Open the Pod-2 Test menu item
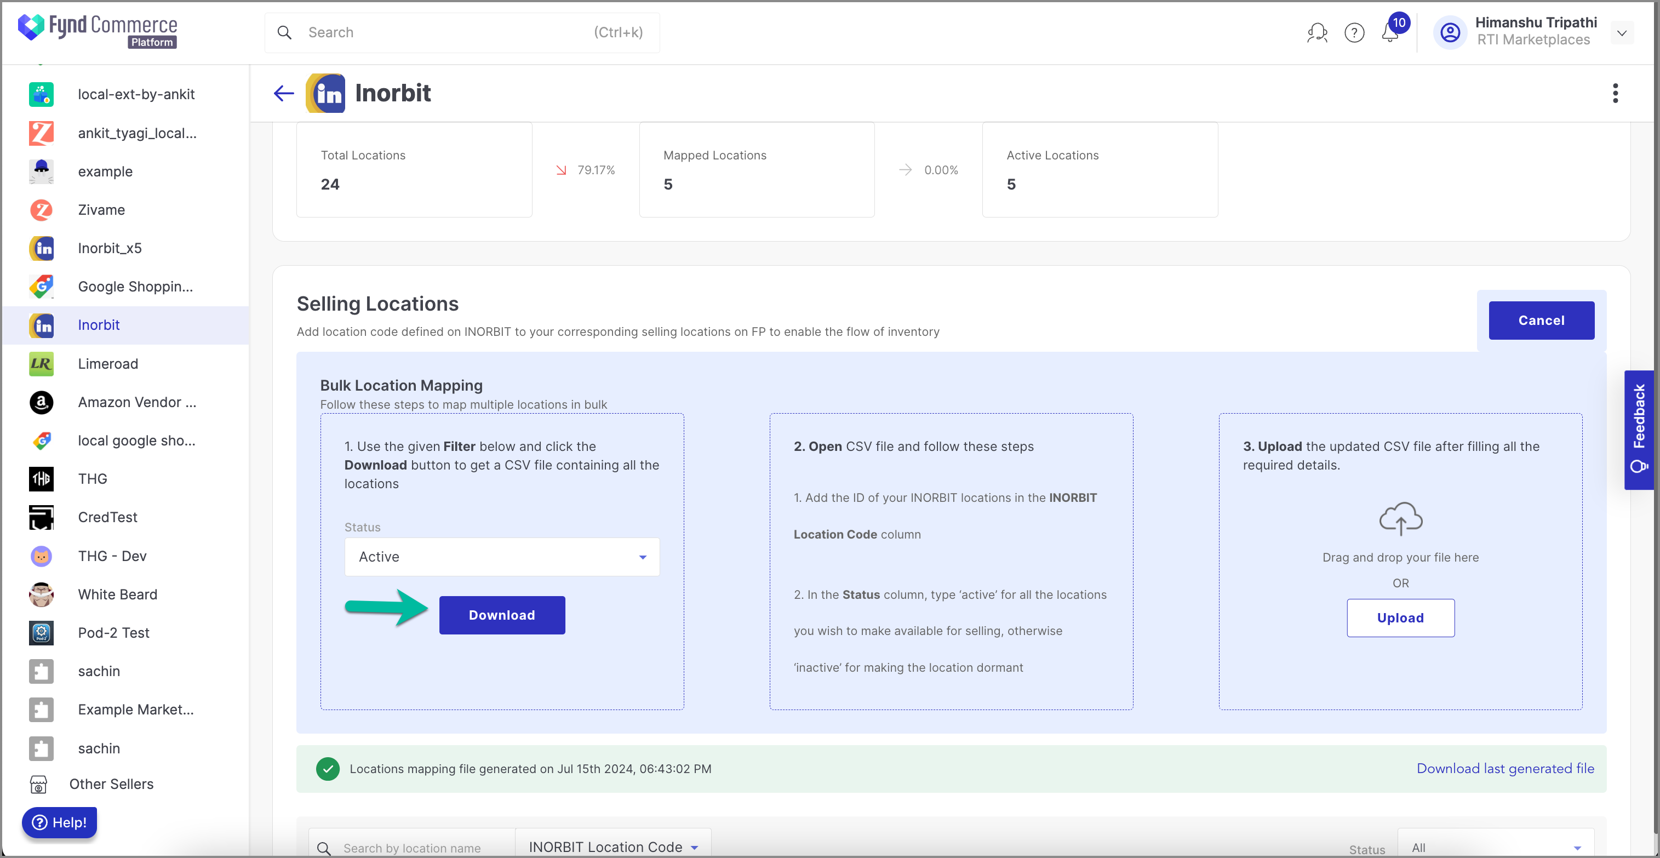Screen dimensions: 1660x858 pyautogui.click(x=125, y=633)
